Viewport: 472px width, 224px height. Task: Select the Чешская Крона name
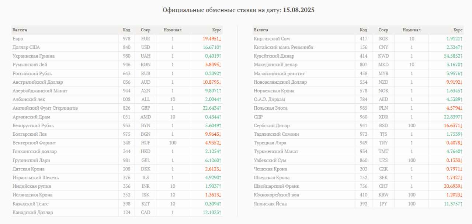point(270,169)
